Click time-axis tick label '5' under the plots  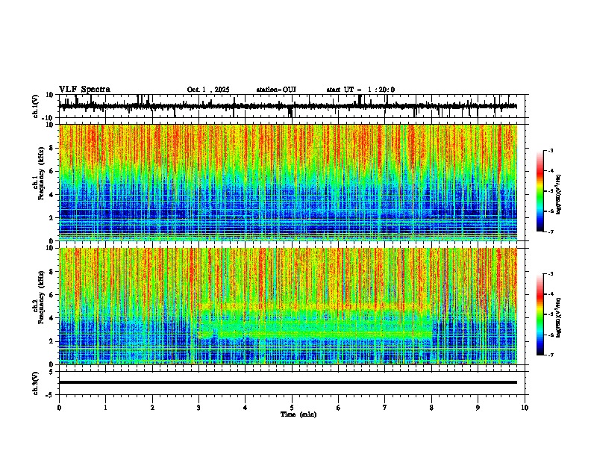pos(292,408)
